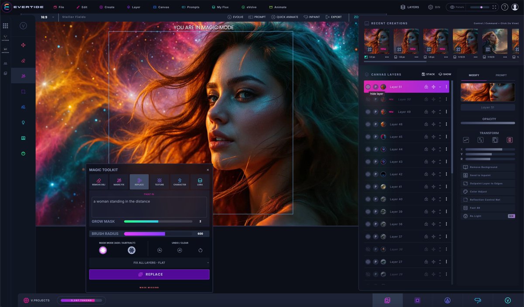Open the File menu
The image size is (524, 307).
pyautogui.click(x=59, y=7)
